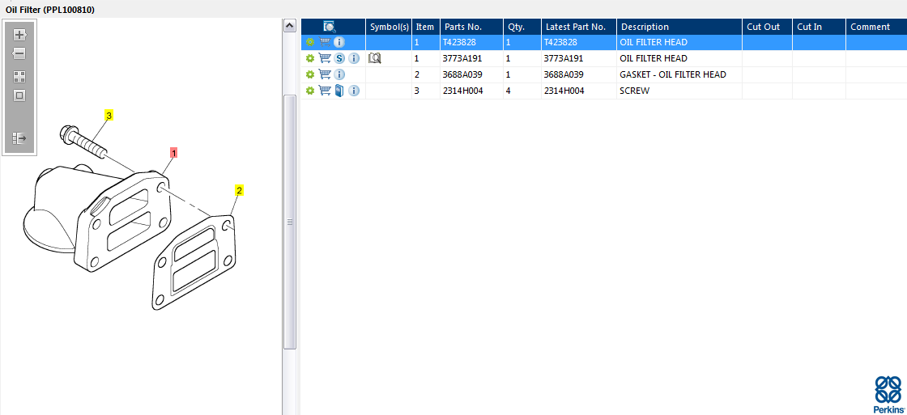This screenshot has width=907, height=415.
Task: Click green gear icon for screw row
Action: pyautogui.click(x=310, y=91)
